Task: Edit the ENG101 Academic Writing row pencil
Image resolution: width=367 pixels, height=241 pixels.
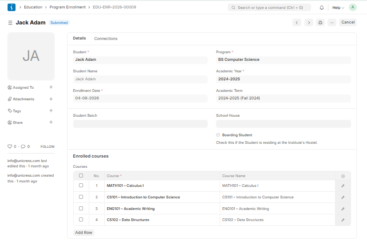Action: 343,209
